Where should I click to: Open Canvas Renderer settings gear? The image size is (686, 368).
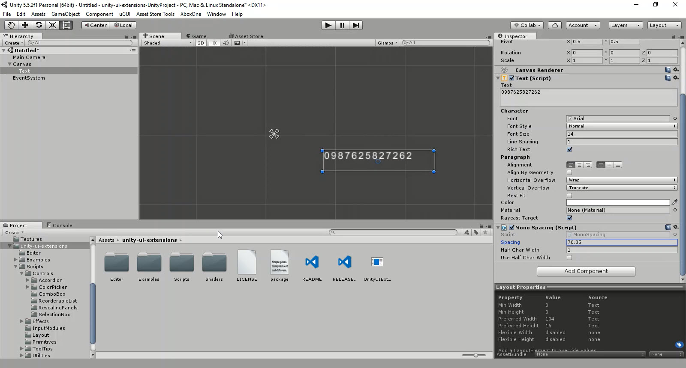676,70
